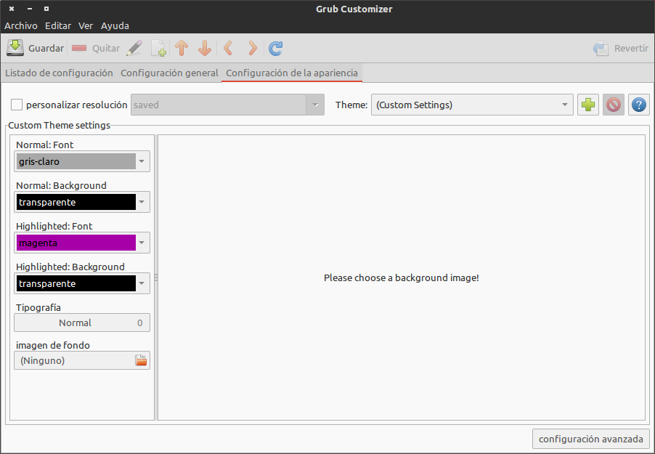The width and height of the screenshot is (655, 454).
Task: Open the Archivo menu
Action: 20,25
